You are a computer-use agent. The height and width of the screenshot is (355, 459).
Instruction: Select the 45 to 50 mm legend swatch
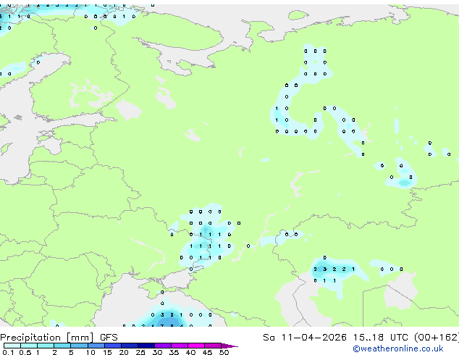point(213,346)
